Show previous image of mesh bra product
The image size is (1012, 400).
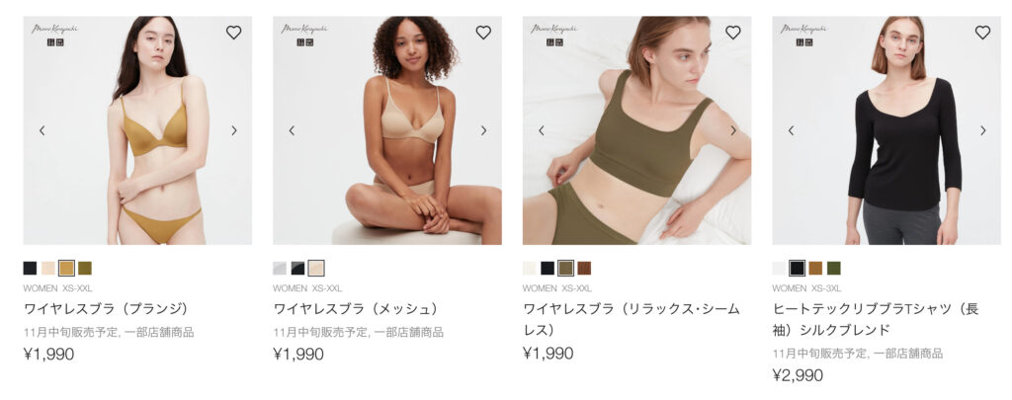292,130
